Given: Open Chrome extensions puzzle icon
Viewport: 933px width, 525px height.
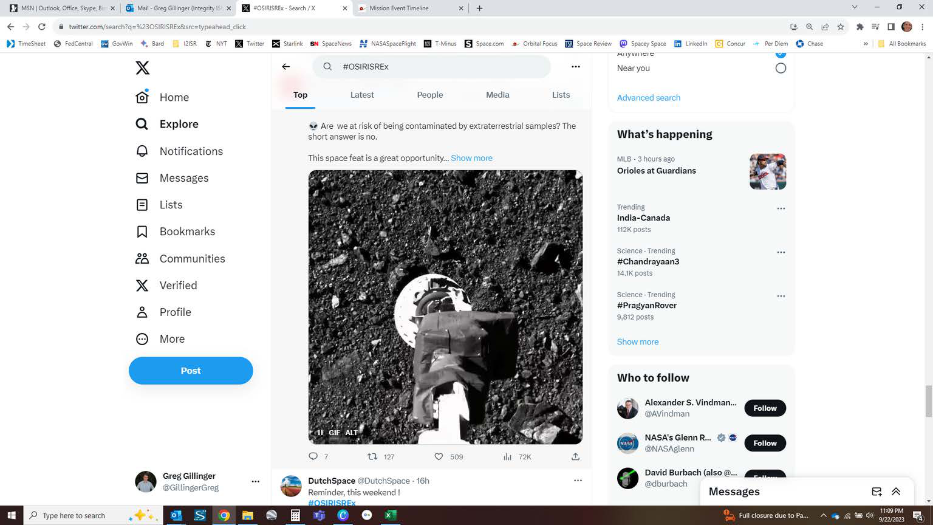Looking at the screenshot, I should point(860,27).
